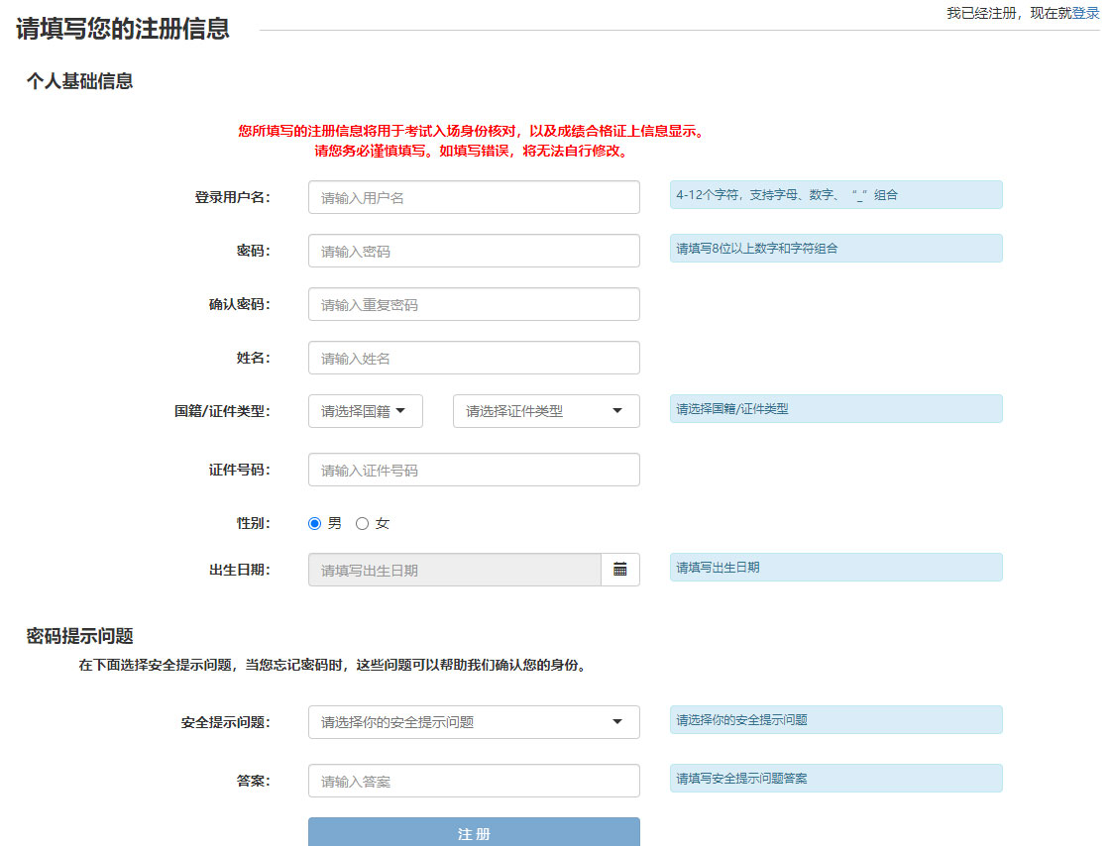Open the calendar picker for 出生日期

[x=620, y=570]
